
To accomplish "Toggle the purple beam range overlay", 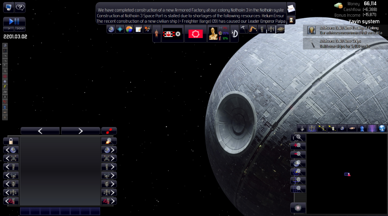I will 372,128.
